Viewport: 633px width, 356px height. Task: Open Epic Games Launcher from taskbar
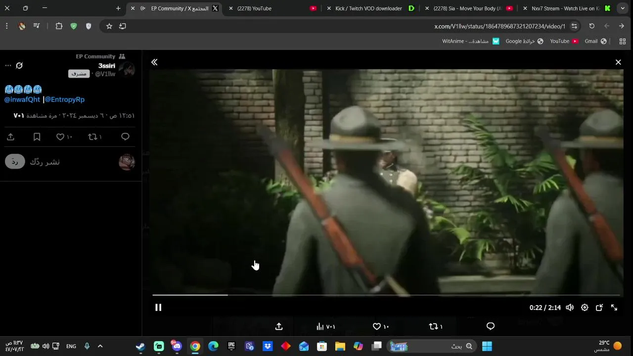pyautogui.click(x=231, y=346)
